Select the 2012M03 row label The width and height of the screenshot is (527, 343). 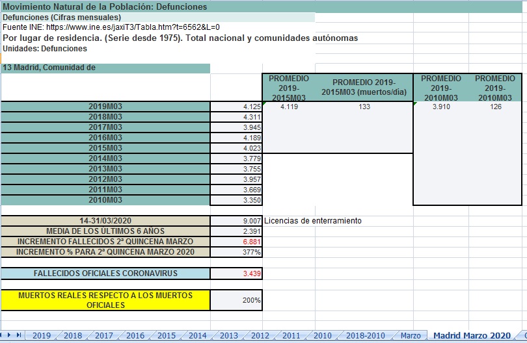click(x=105, y=179)
